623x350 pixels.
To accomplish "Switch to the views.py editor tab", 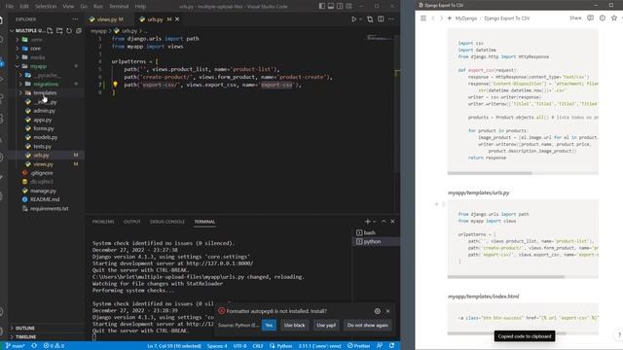I will coord(106,19).
